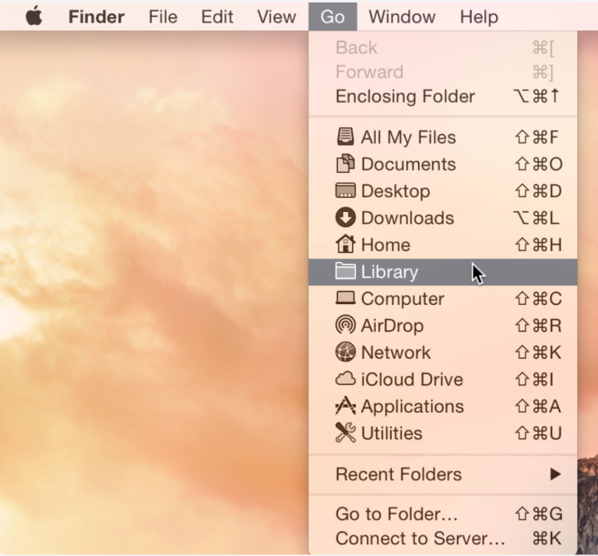The height and width of the screenshot is (556, 598).
Task: Select the Computer label
Action: (403, 299)
